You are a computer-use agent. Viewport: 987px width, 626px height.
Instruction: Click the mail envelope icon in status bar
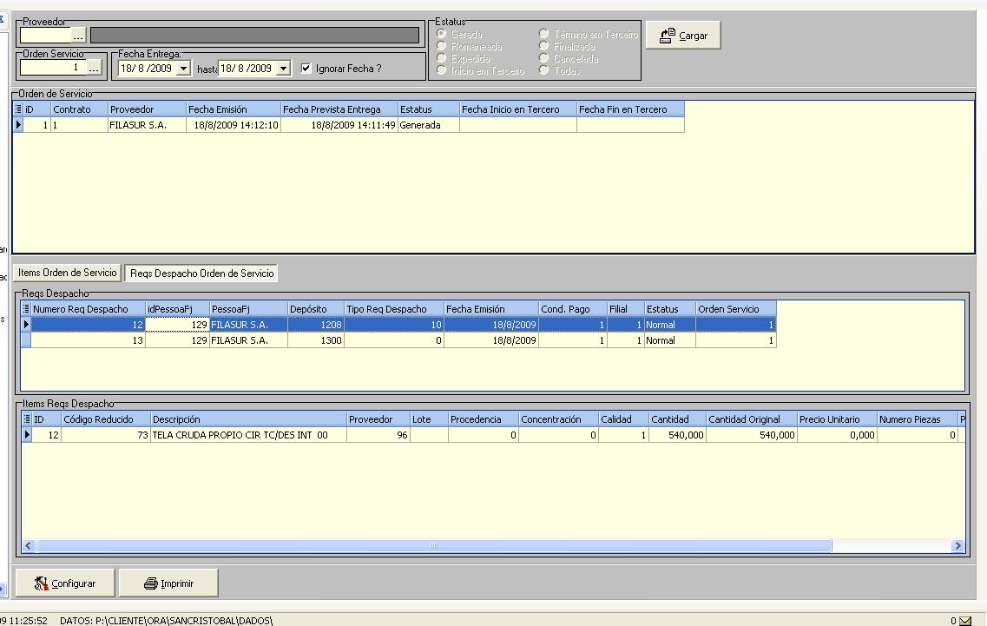click(964, 620)
